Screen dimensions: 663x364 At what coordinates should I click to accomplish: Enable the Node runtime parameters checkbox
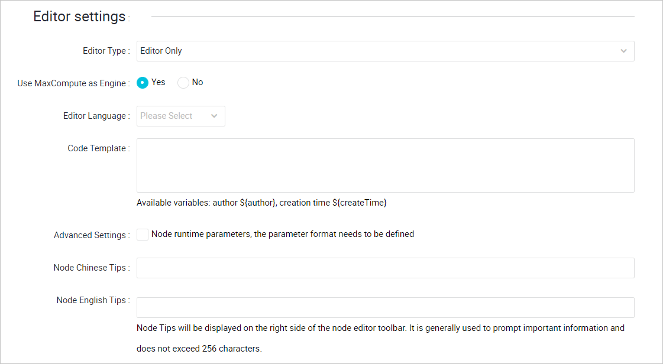point(142,234)
